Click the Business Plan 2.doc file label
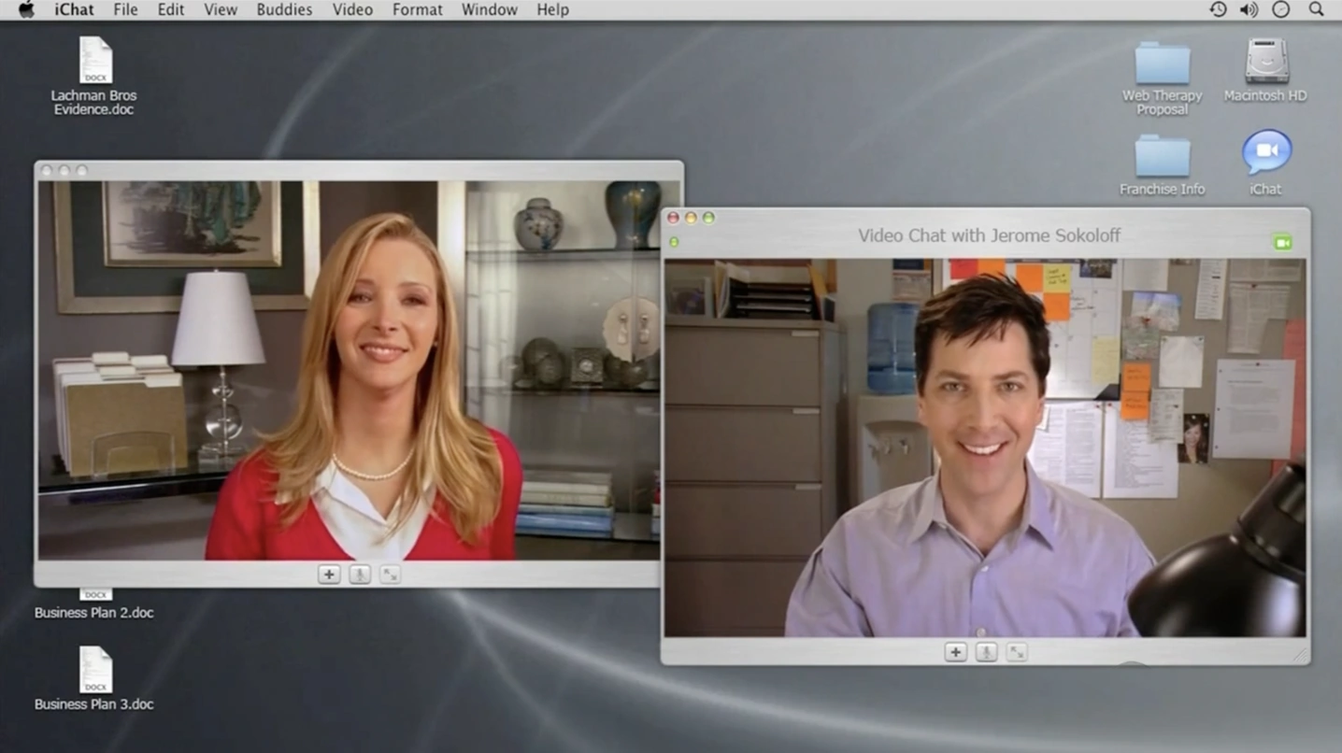Screen dimensions: 1342x753 94,613
